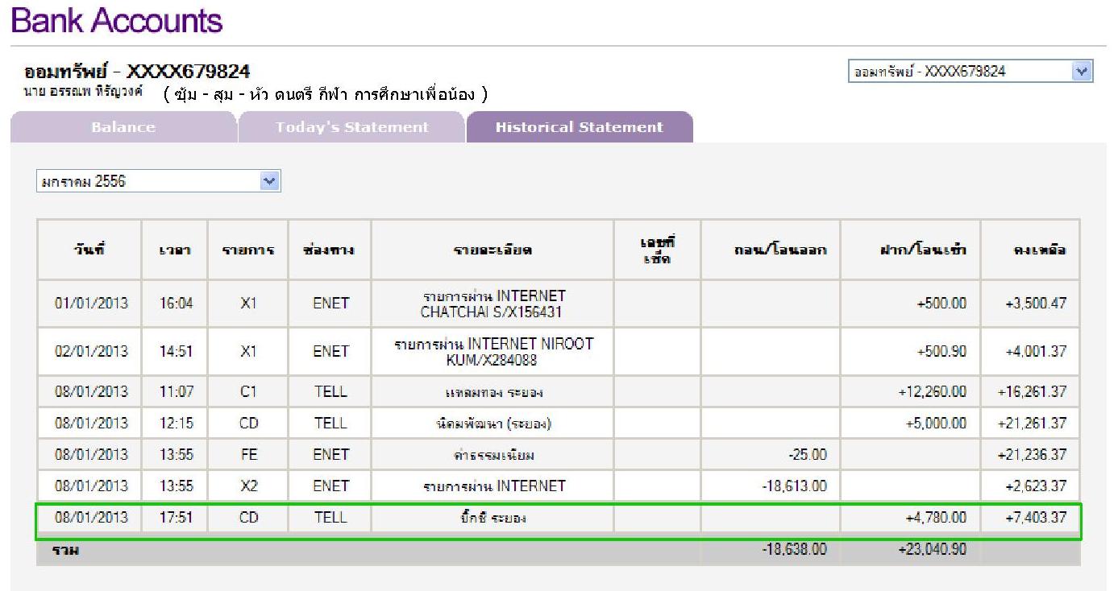This screenshot has width=1118, height=591.
Task: Select the Historical Statement tab
Action: (580, 127)
